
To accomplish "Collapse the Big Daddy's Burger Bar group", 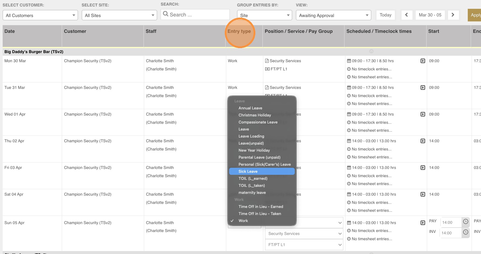I will pos(371,51).
